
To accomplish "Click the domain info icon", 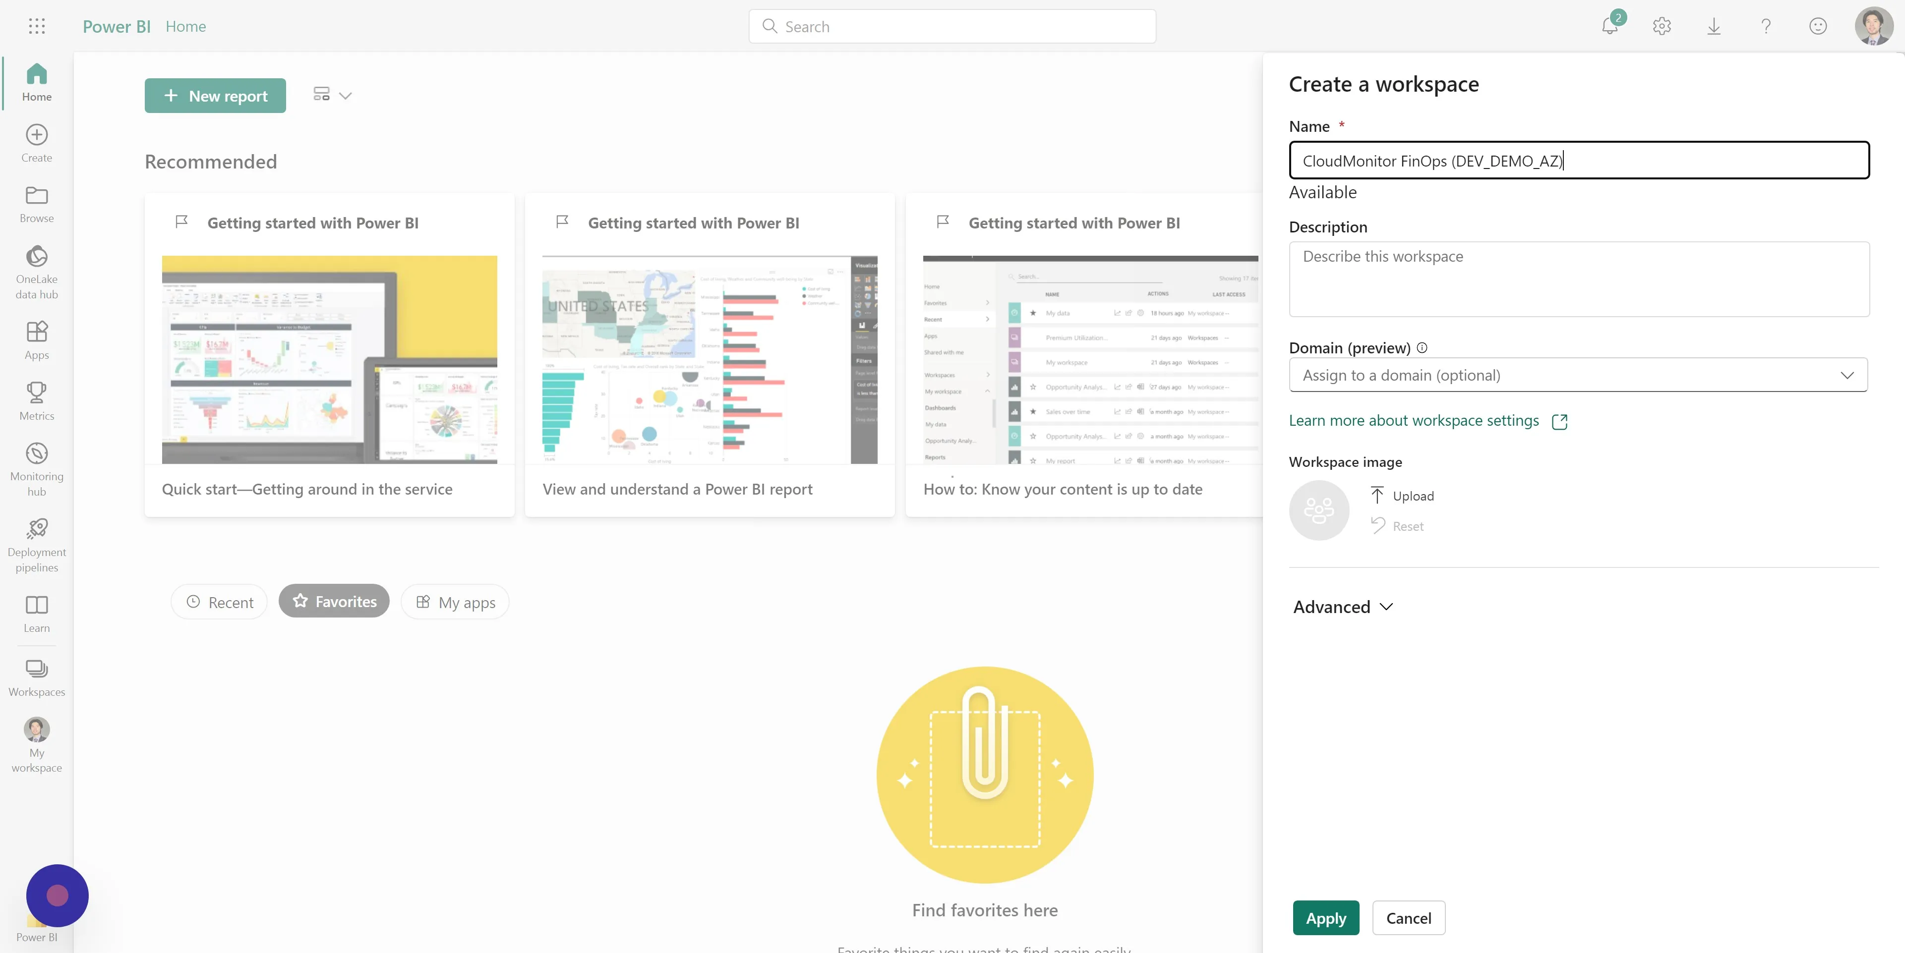I will (x=1422, y=347).
